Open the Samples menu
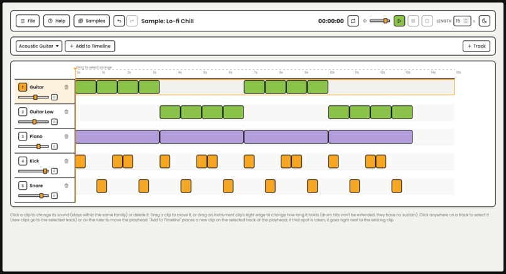Screen dimensions: 506x274 [92, 21]
